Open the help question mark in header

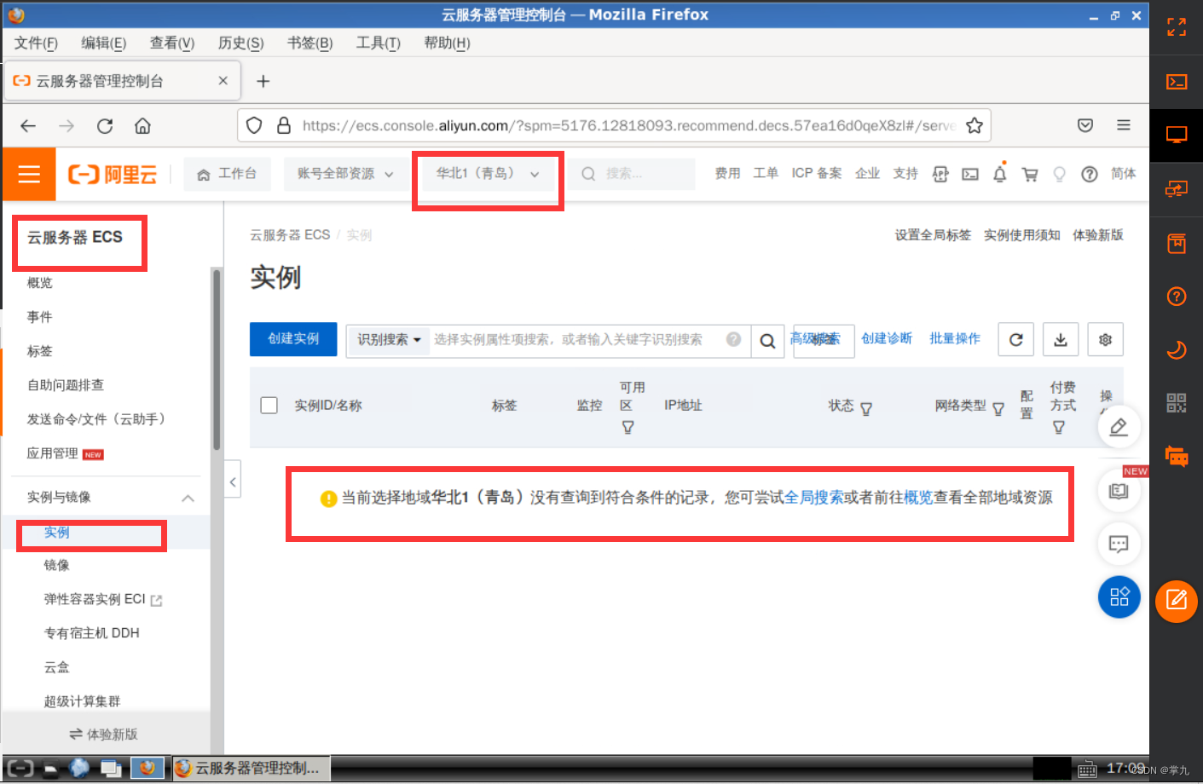coord(1090,174)
